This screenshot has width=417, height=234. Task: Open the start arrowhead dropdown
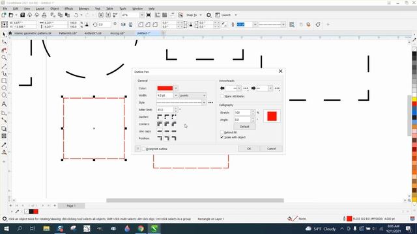(239, 88)
